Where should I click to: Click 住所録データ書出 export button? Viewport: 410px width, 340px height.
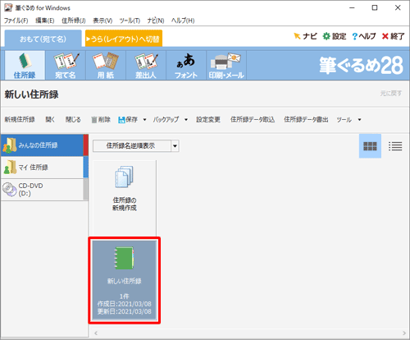[306, 120]
